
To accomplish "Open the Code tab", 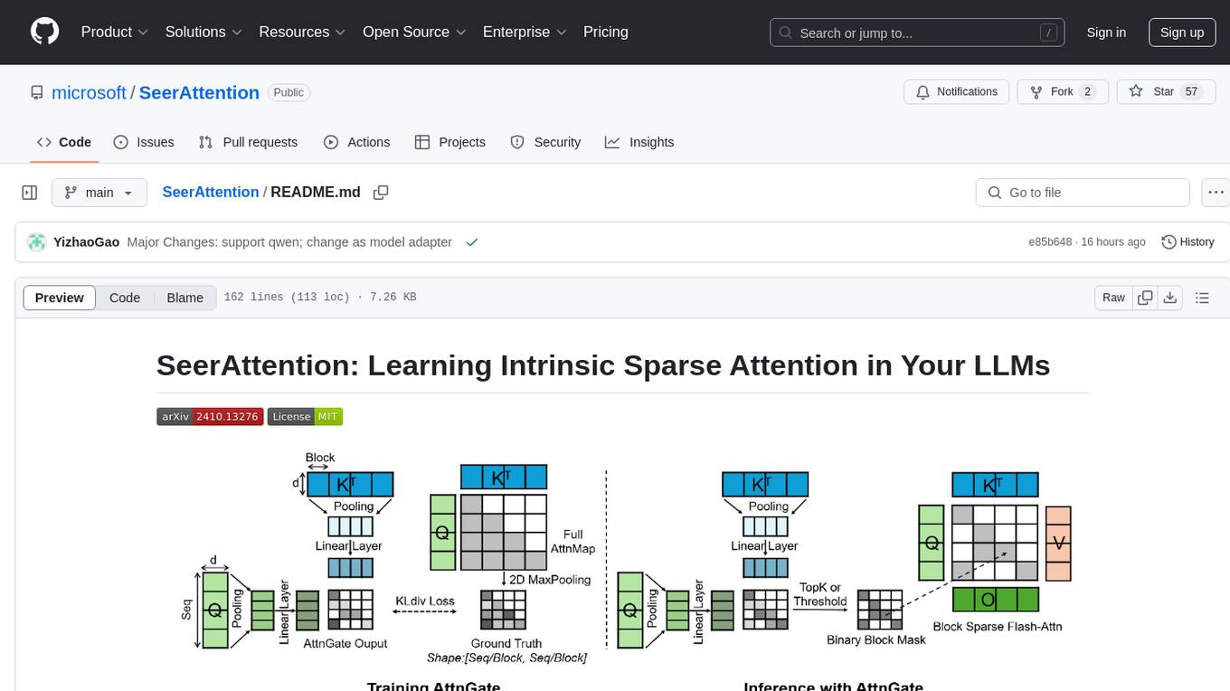I will tap(63, 142).
